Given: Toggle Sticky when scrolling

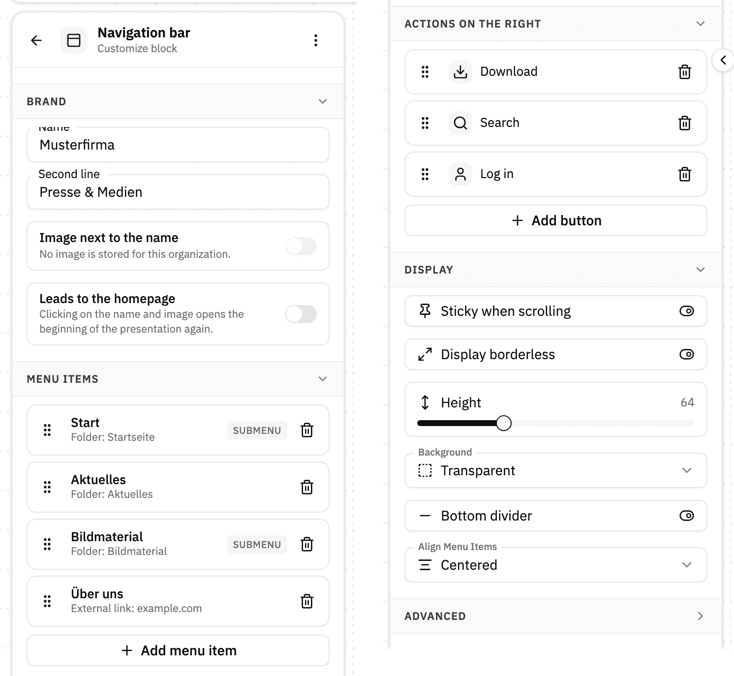Looking at the screenshot, I should (687, 311).
